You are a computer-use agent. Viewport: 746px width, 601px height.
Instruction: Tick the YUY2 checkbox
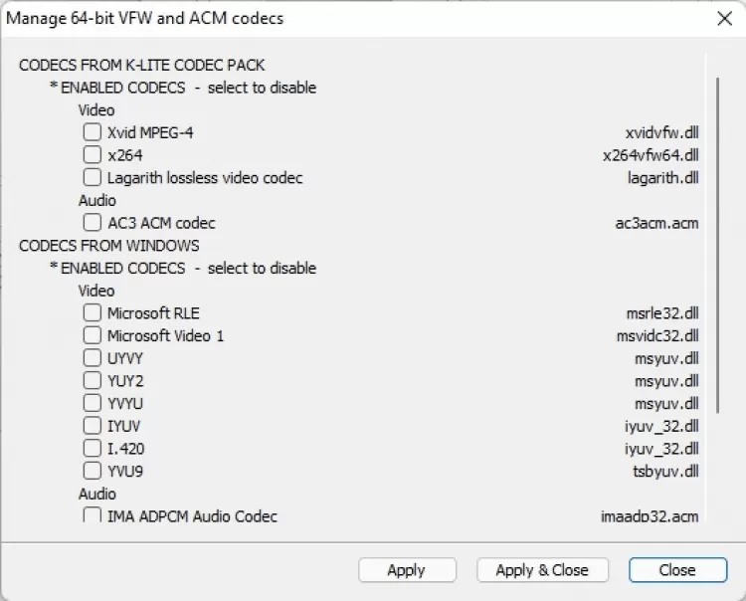point(93,380)
